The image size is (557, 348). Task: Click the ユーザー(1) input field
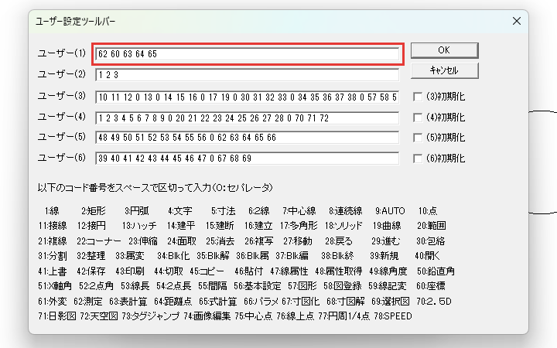(x=248, y=54)
